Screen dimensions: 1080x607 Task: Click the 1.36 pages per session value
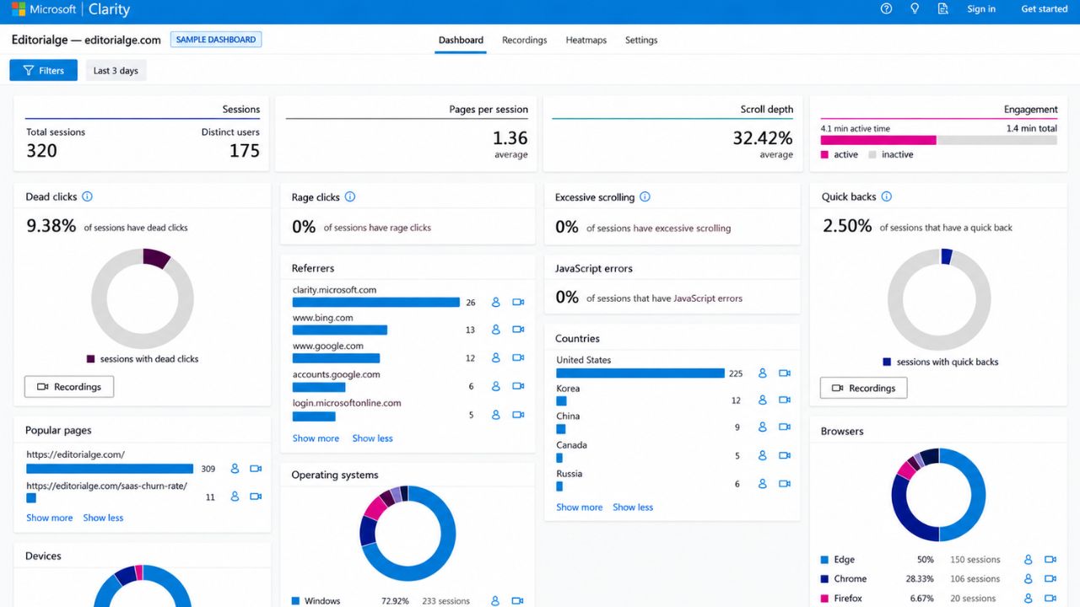[x=510, y=138]
